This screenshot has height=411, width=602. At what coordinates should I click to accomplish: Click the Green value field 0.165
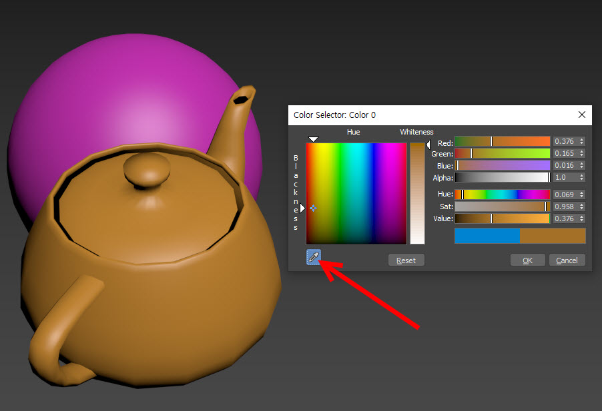click(565, 153)
